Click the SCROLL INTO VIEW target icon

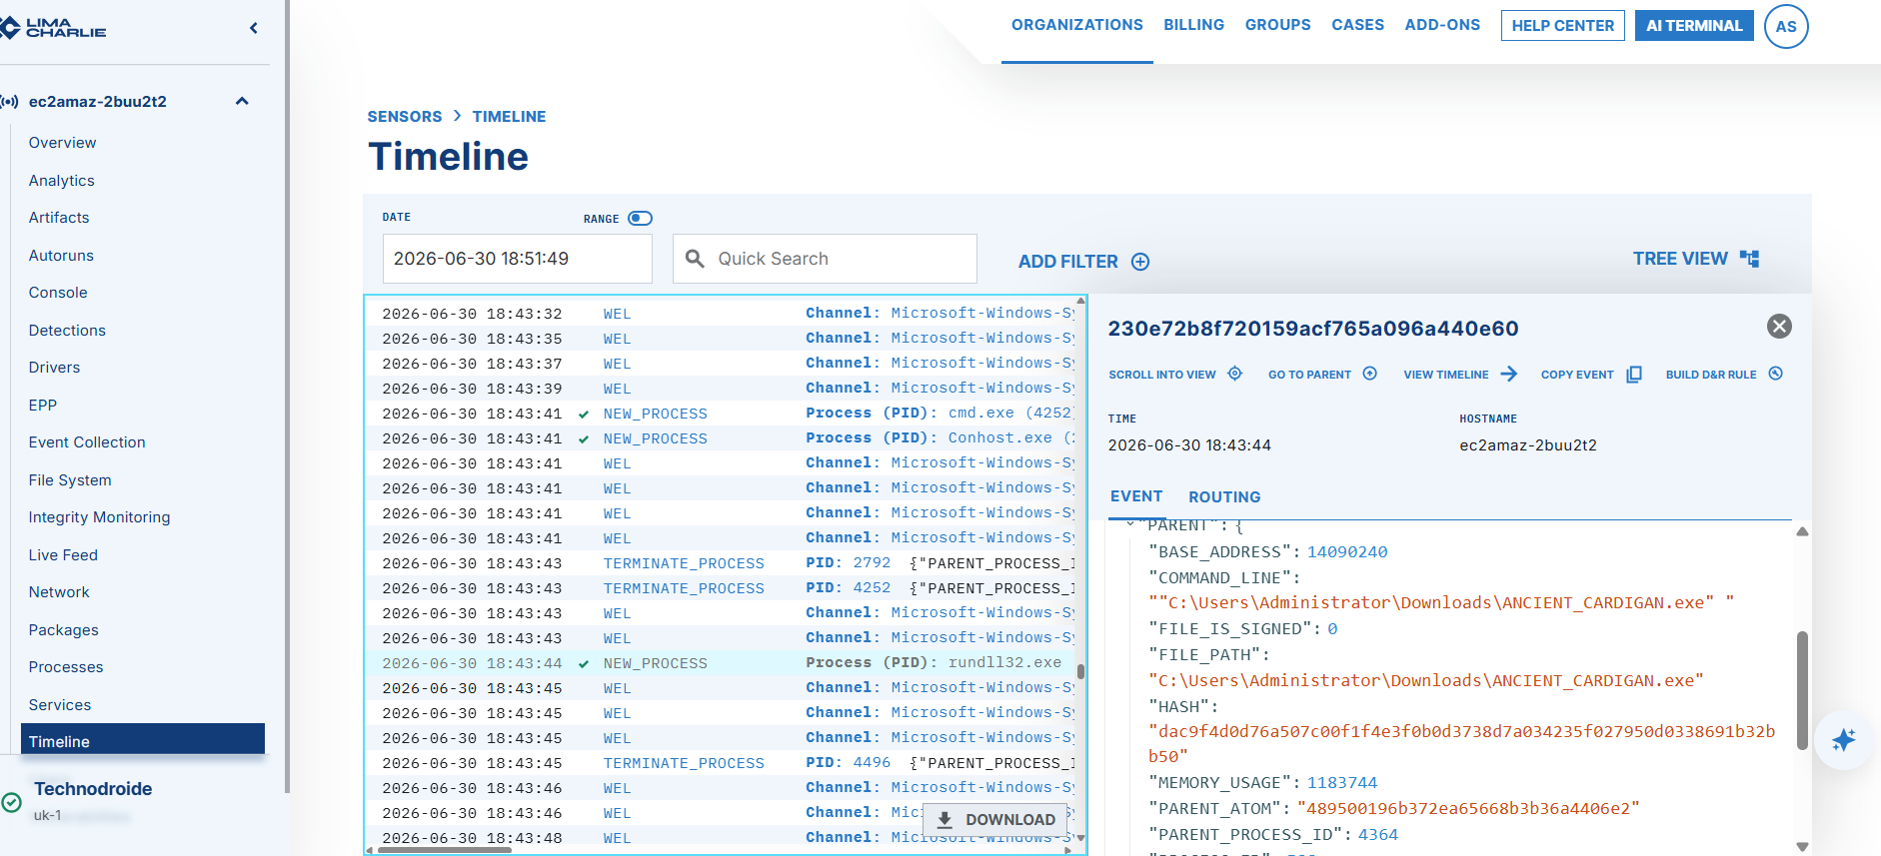(x=1235, y=374)
